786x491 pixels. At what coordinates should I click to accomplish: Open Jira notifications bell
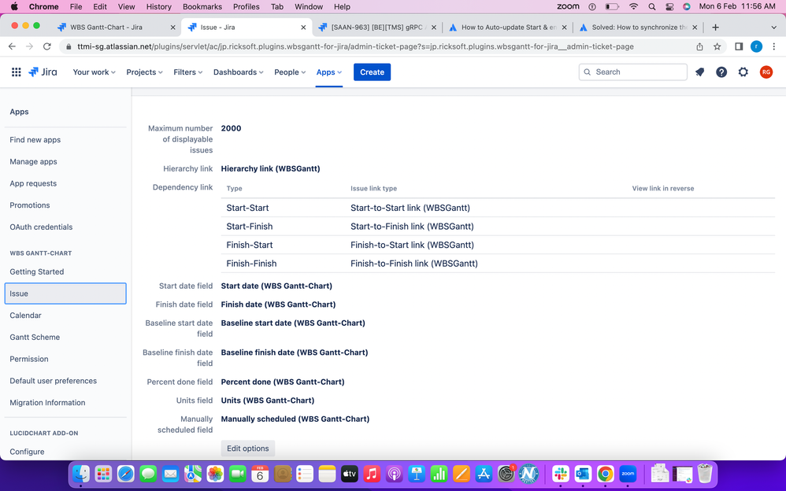pos(700,72)
